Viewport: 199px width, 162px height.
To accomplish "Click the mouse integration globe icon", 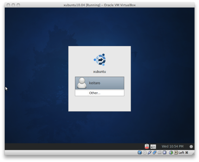I will 171,153.
